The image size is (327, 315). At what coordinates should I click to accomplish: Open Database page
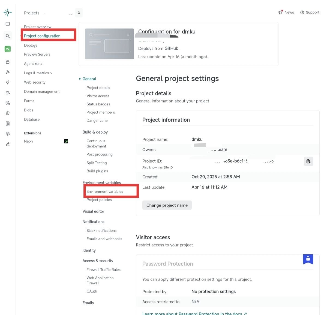tap(32, 119)
